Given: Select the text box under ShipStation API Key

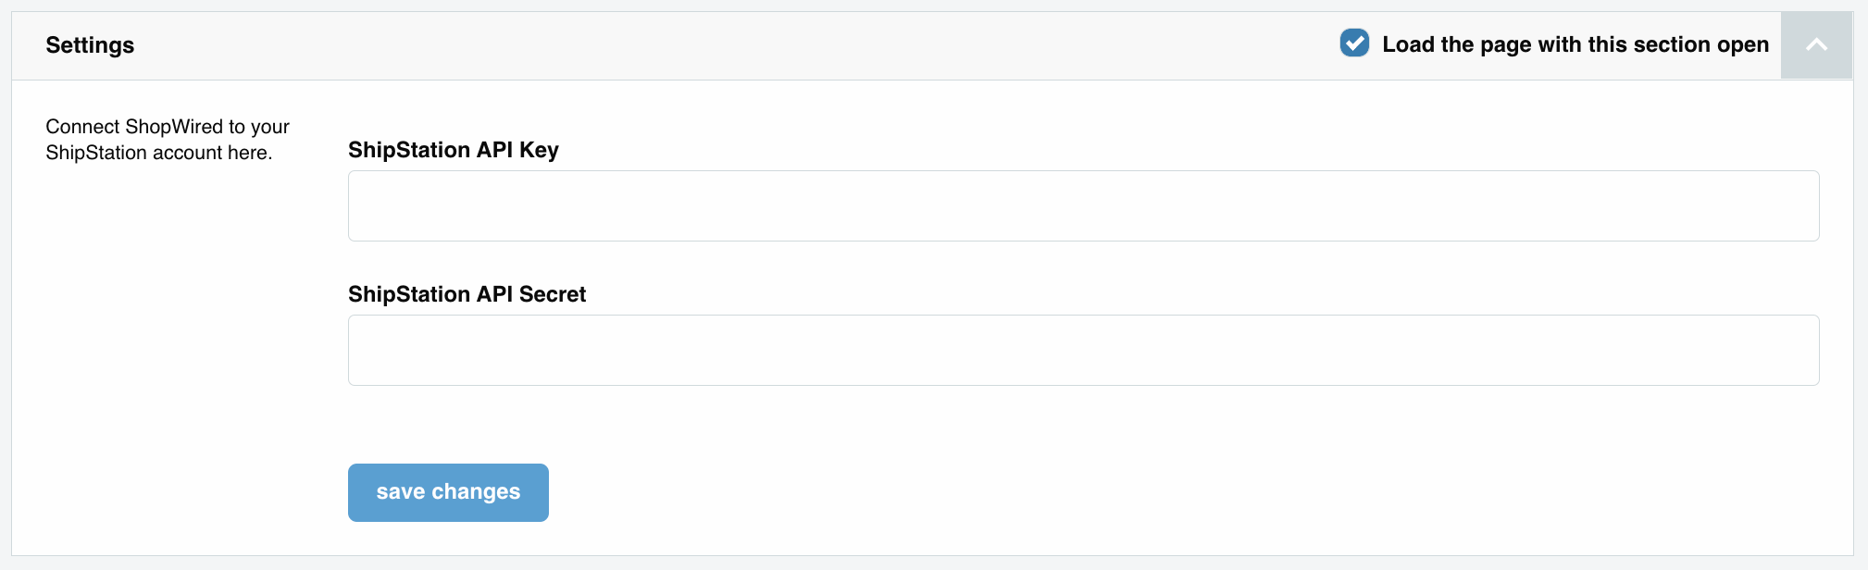Looking at the screenshot, I should (1083, 205).
